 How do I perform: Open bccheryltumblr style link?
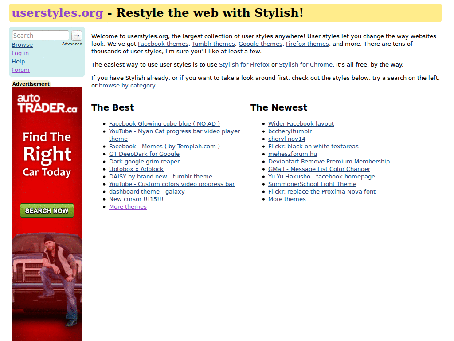(290, 131)
